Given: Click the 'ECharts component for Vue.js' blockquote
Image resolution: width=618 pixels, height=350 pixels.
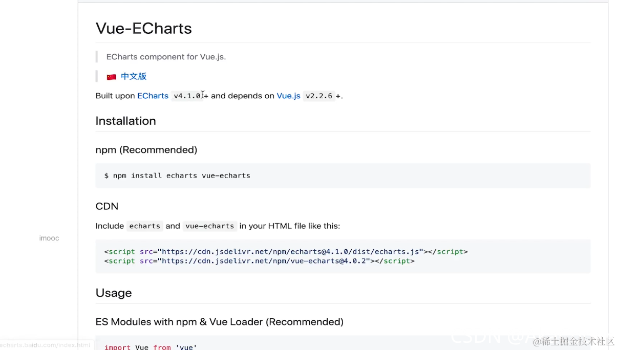Looking at the screenshot, I should coord(166,57).
